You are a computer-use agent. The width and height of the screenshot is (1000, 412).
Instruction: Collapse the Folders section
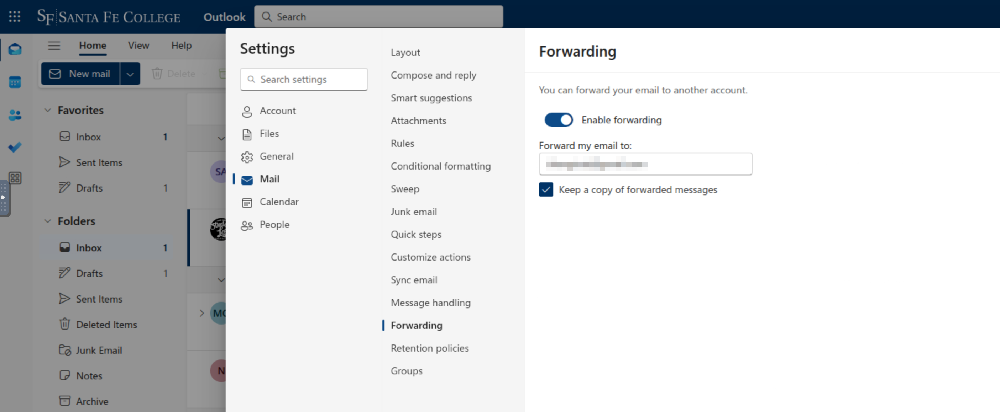tap(47, 221)
